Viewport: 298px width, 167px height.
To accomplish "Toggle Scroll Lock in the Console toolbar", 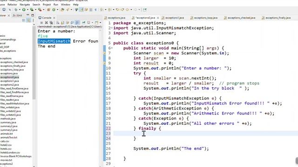I will [62, 23].
